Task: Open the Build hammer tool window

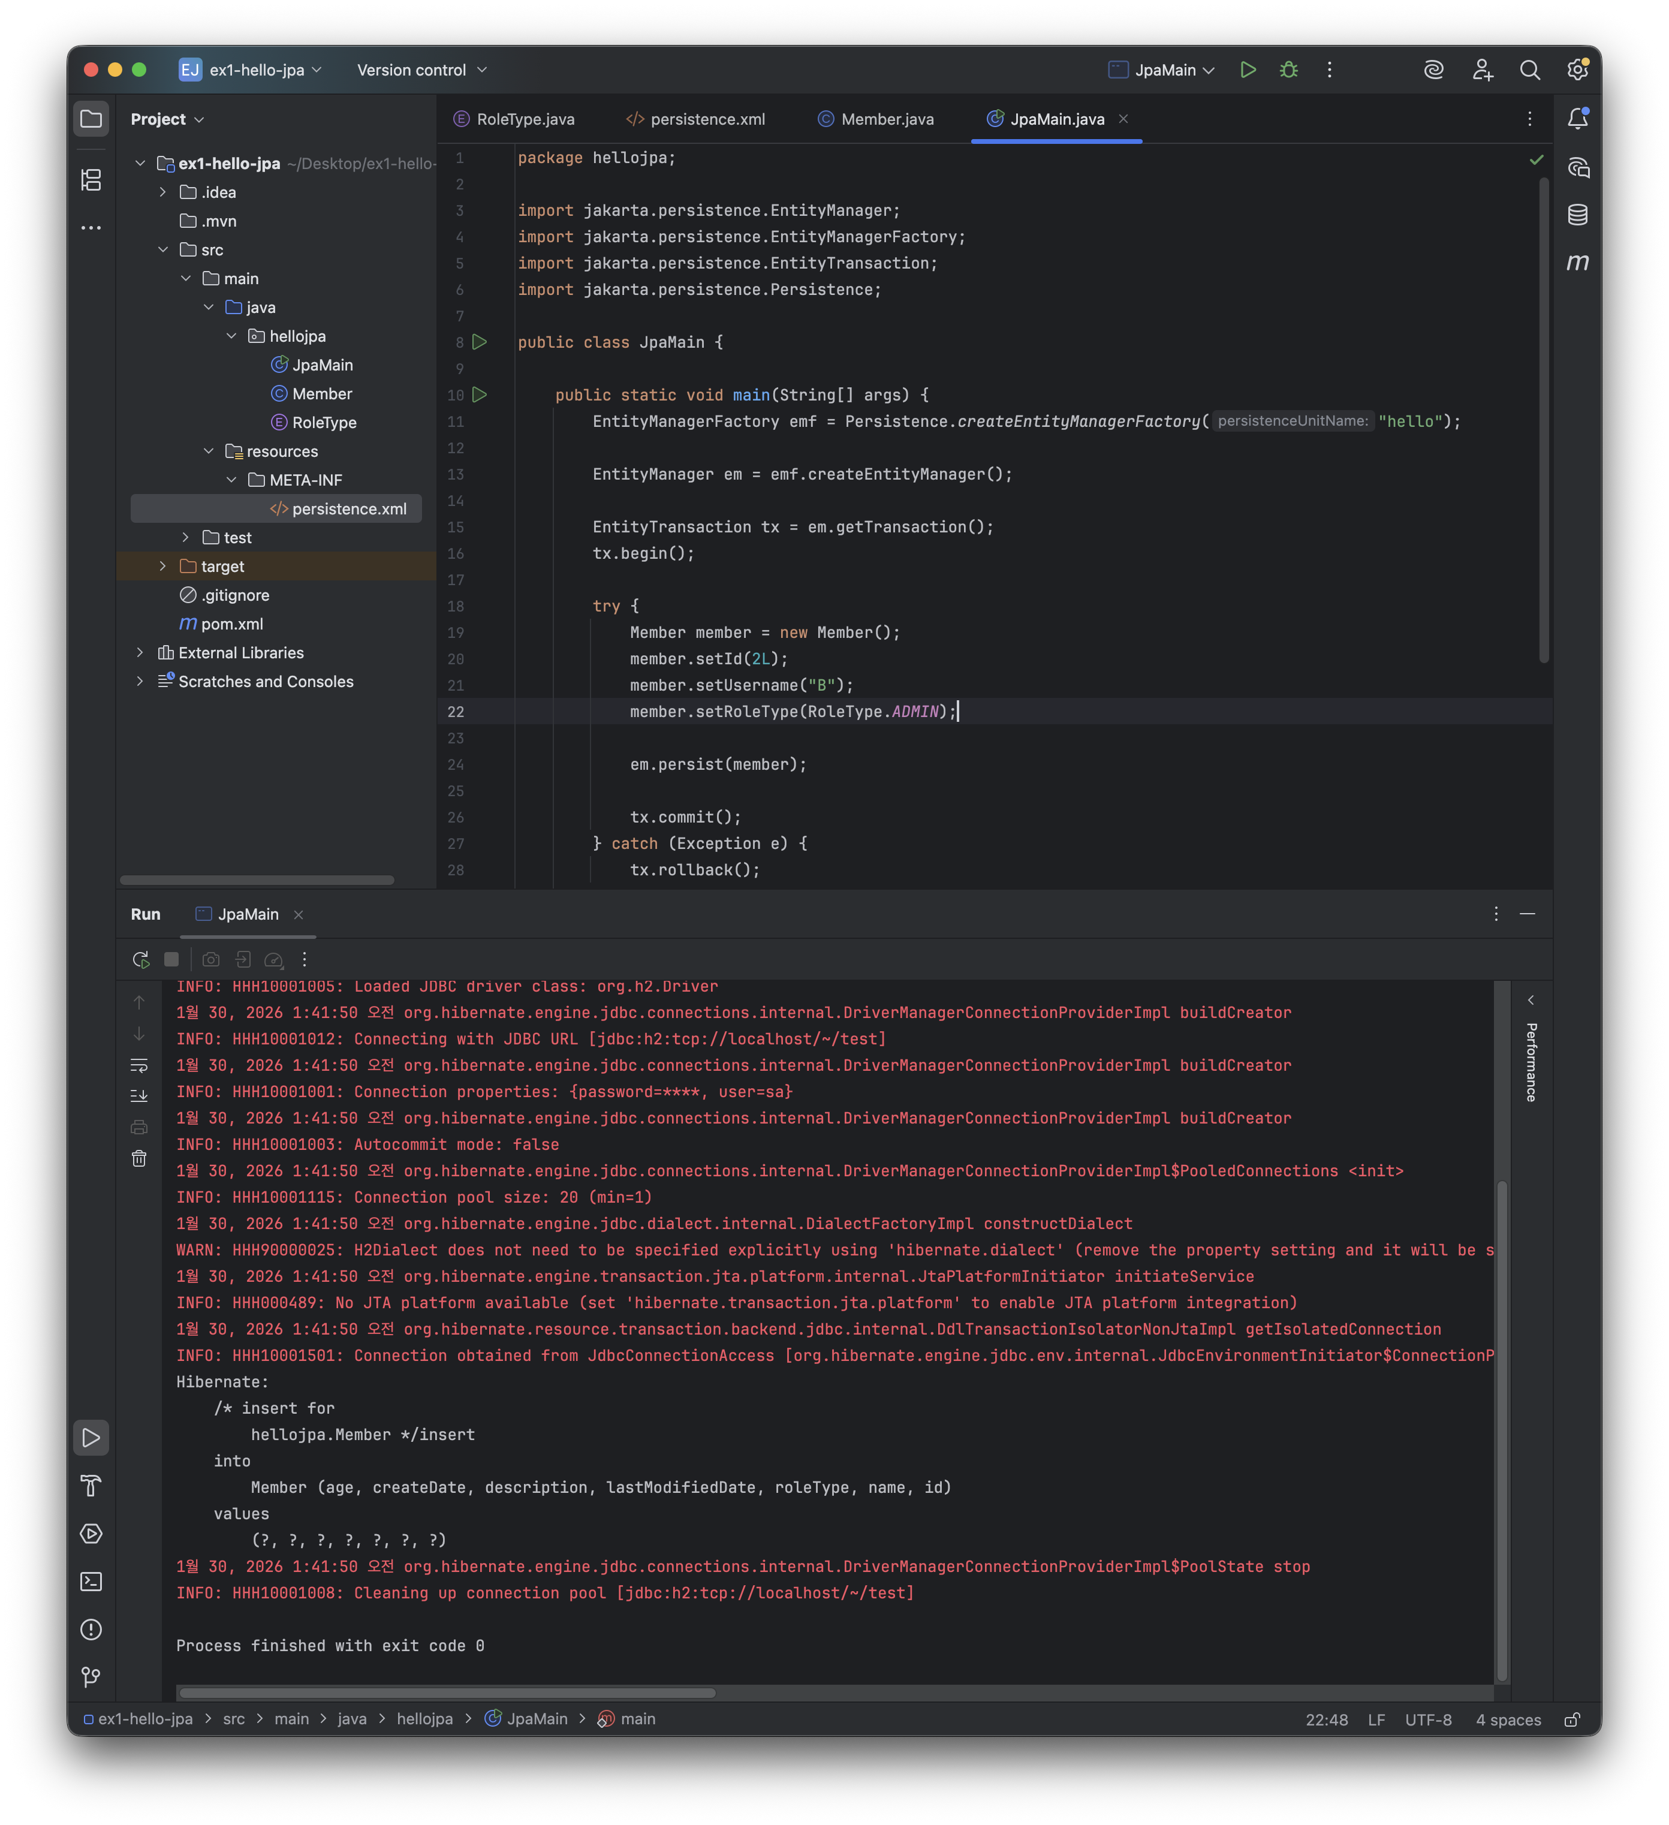Action: (91, 1486)
